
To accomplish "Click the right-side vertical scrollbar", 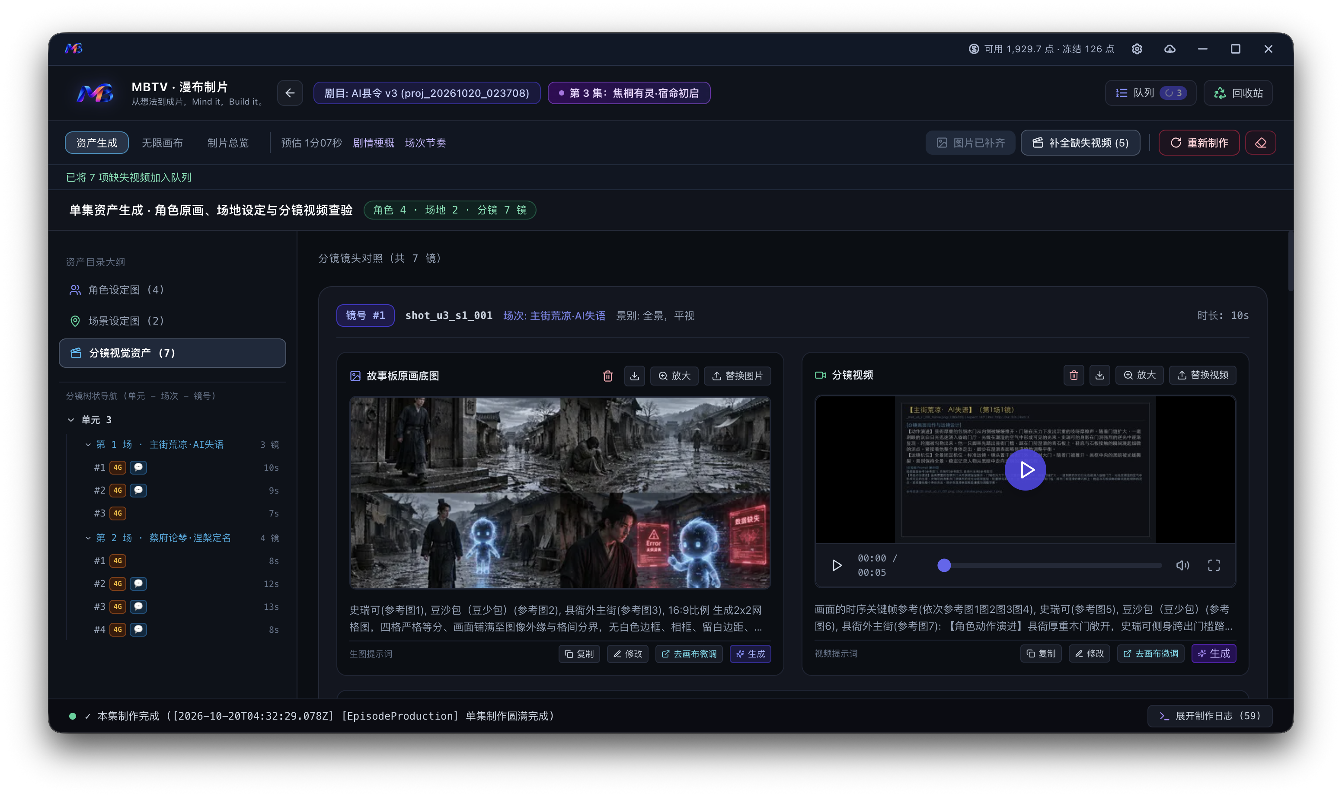I will tap(1291, 262).
